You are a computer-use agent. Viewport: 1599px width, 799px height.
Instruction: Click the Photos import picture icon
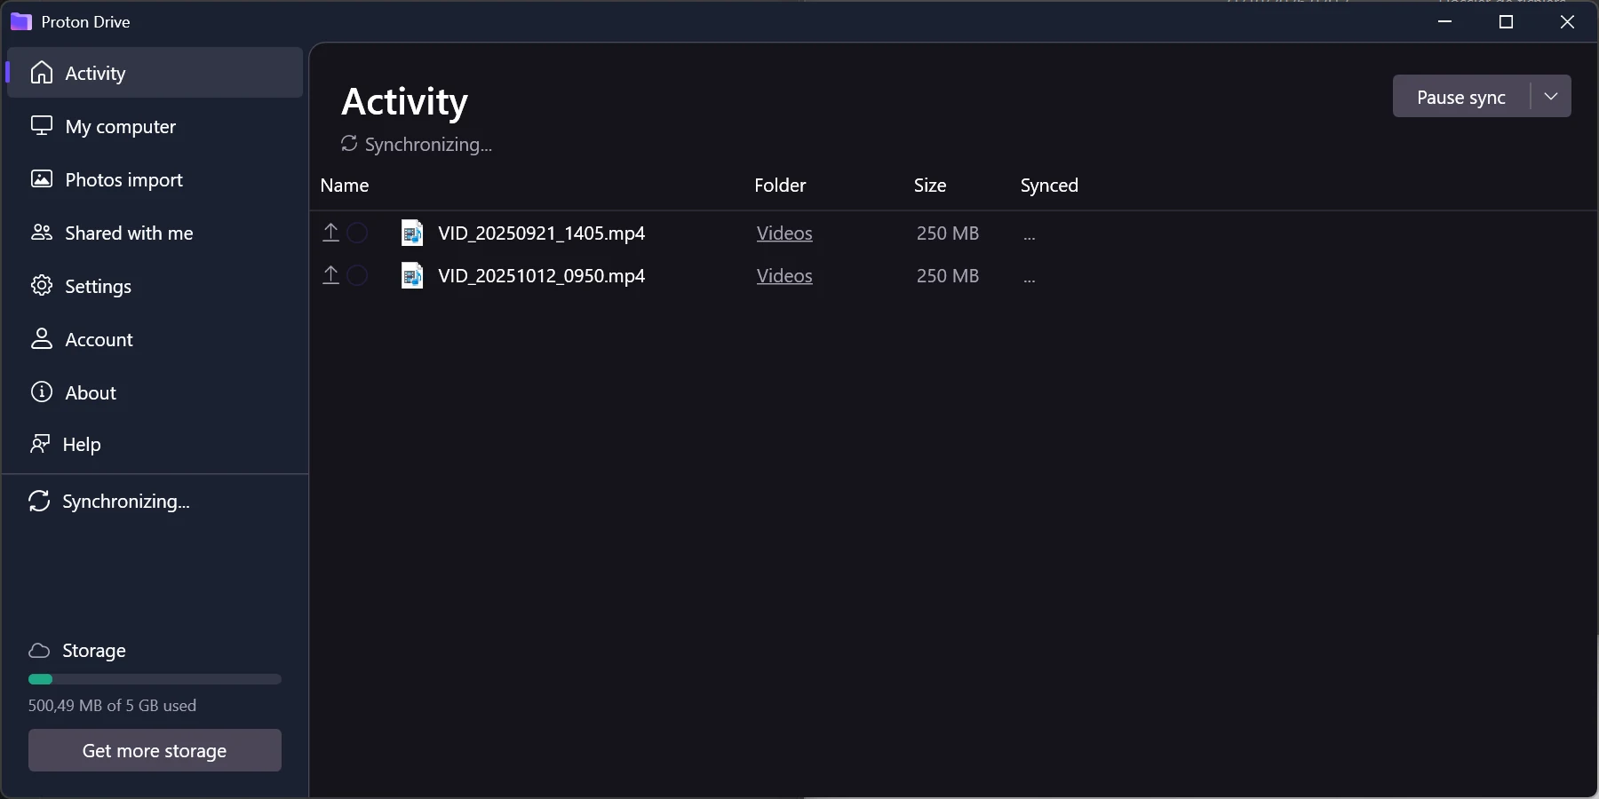[42, 178]
